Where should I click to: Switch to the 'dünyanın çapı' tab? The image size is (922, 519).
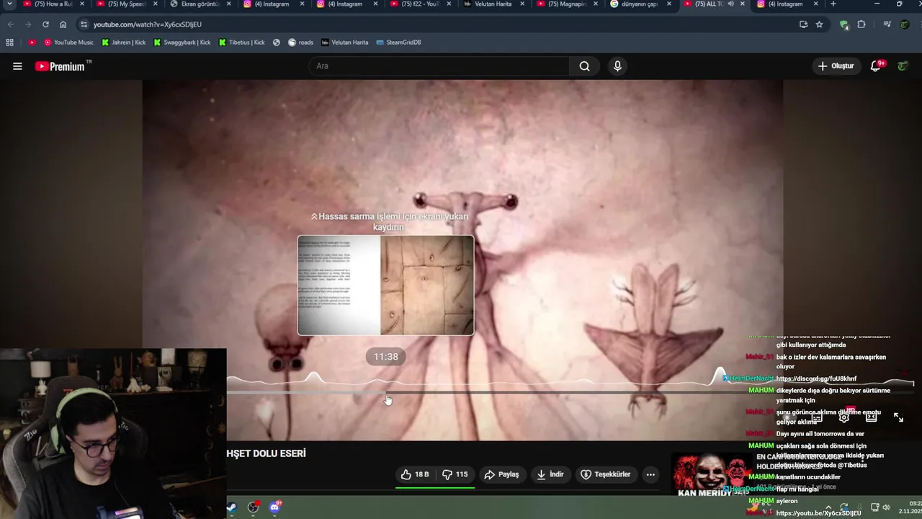point(641,4)
